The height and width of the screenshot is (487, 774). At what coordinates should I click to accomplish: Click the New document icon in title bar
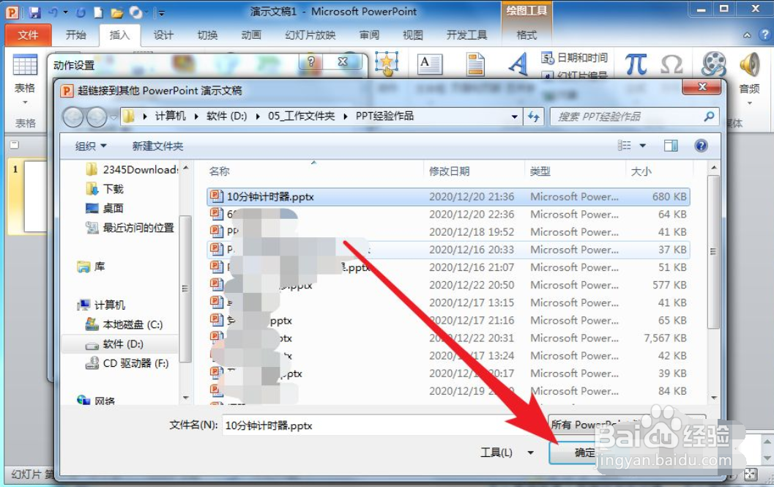pos(99,12)
